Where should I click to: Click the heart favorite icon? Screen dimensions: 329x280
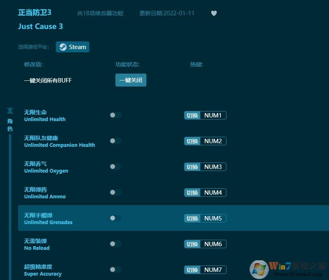(x=214, y=13)
